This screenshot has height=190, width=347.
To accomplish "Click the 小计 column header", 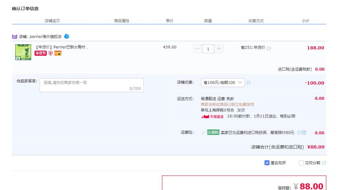I will tap(305, 21).
